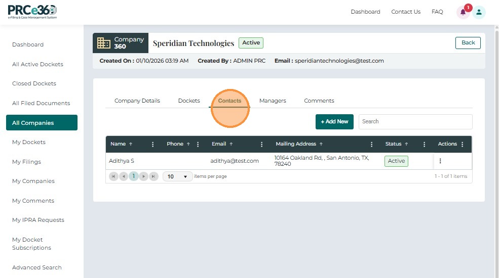Click the Adithya S name cell

[x=122, y=161]
